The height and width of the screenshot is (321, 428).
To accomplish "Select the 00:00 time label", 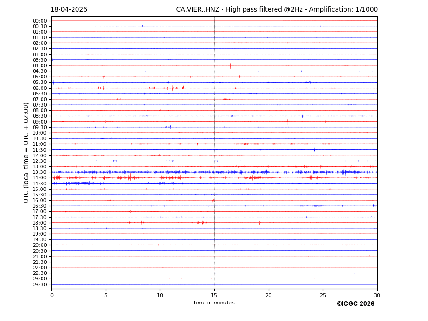I will tap(40, 21).
